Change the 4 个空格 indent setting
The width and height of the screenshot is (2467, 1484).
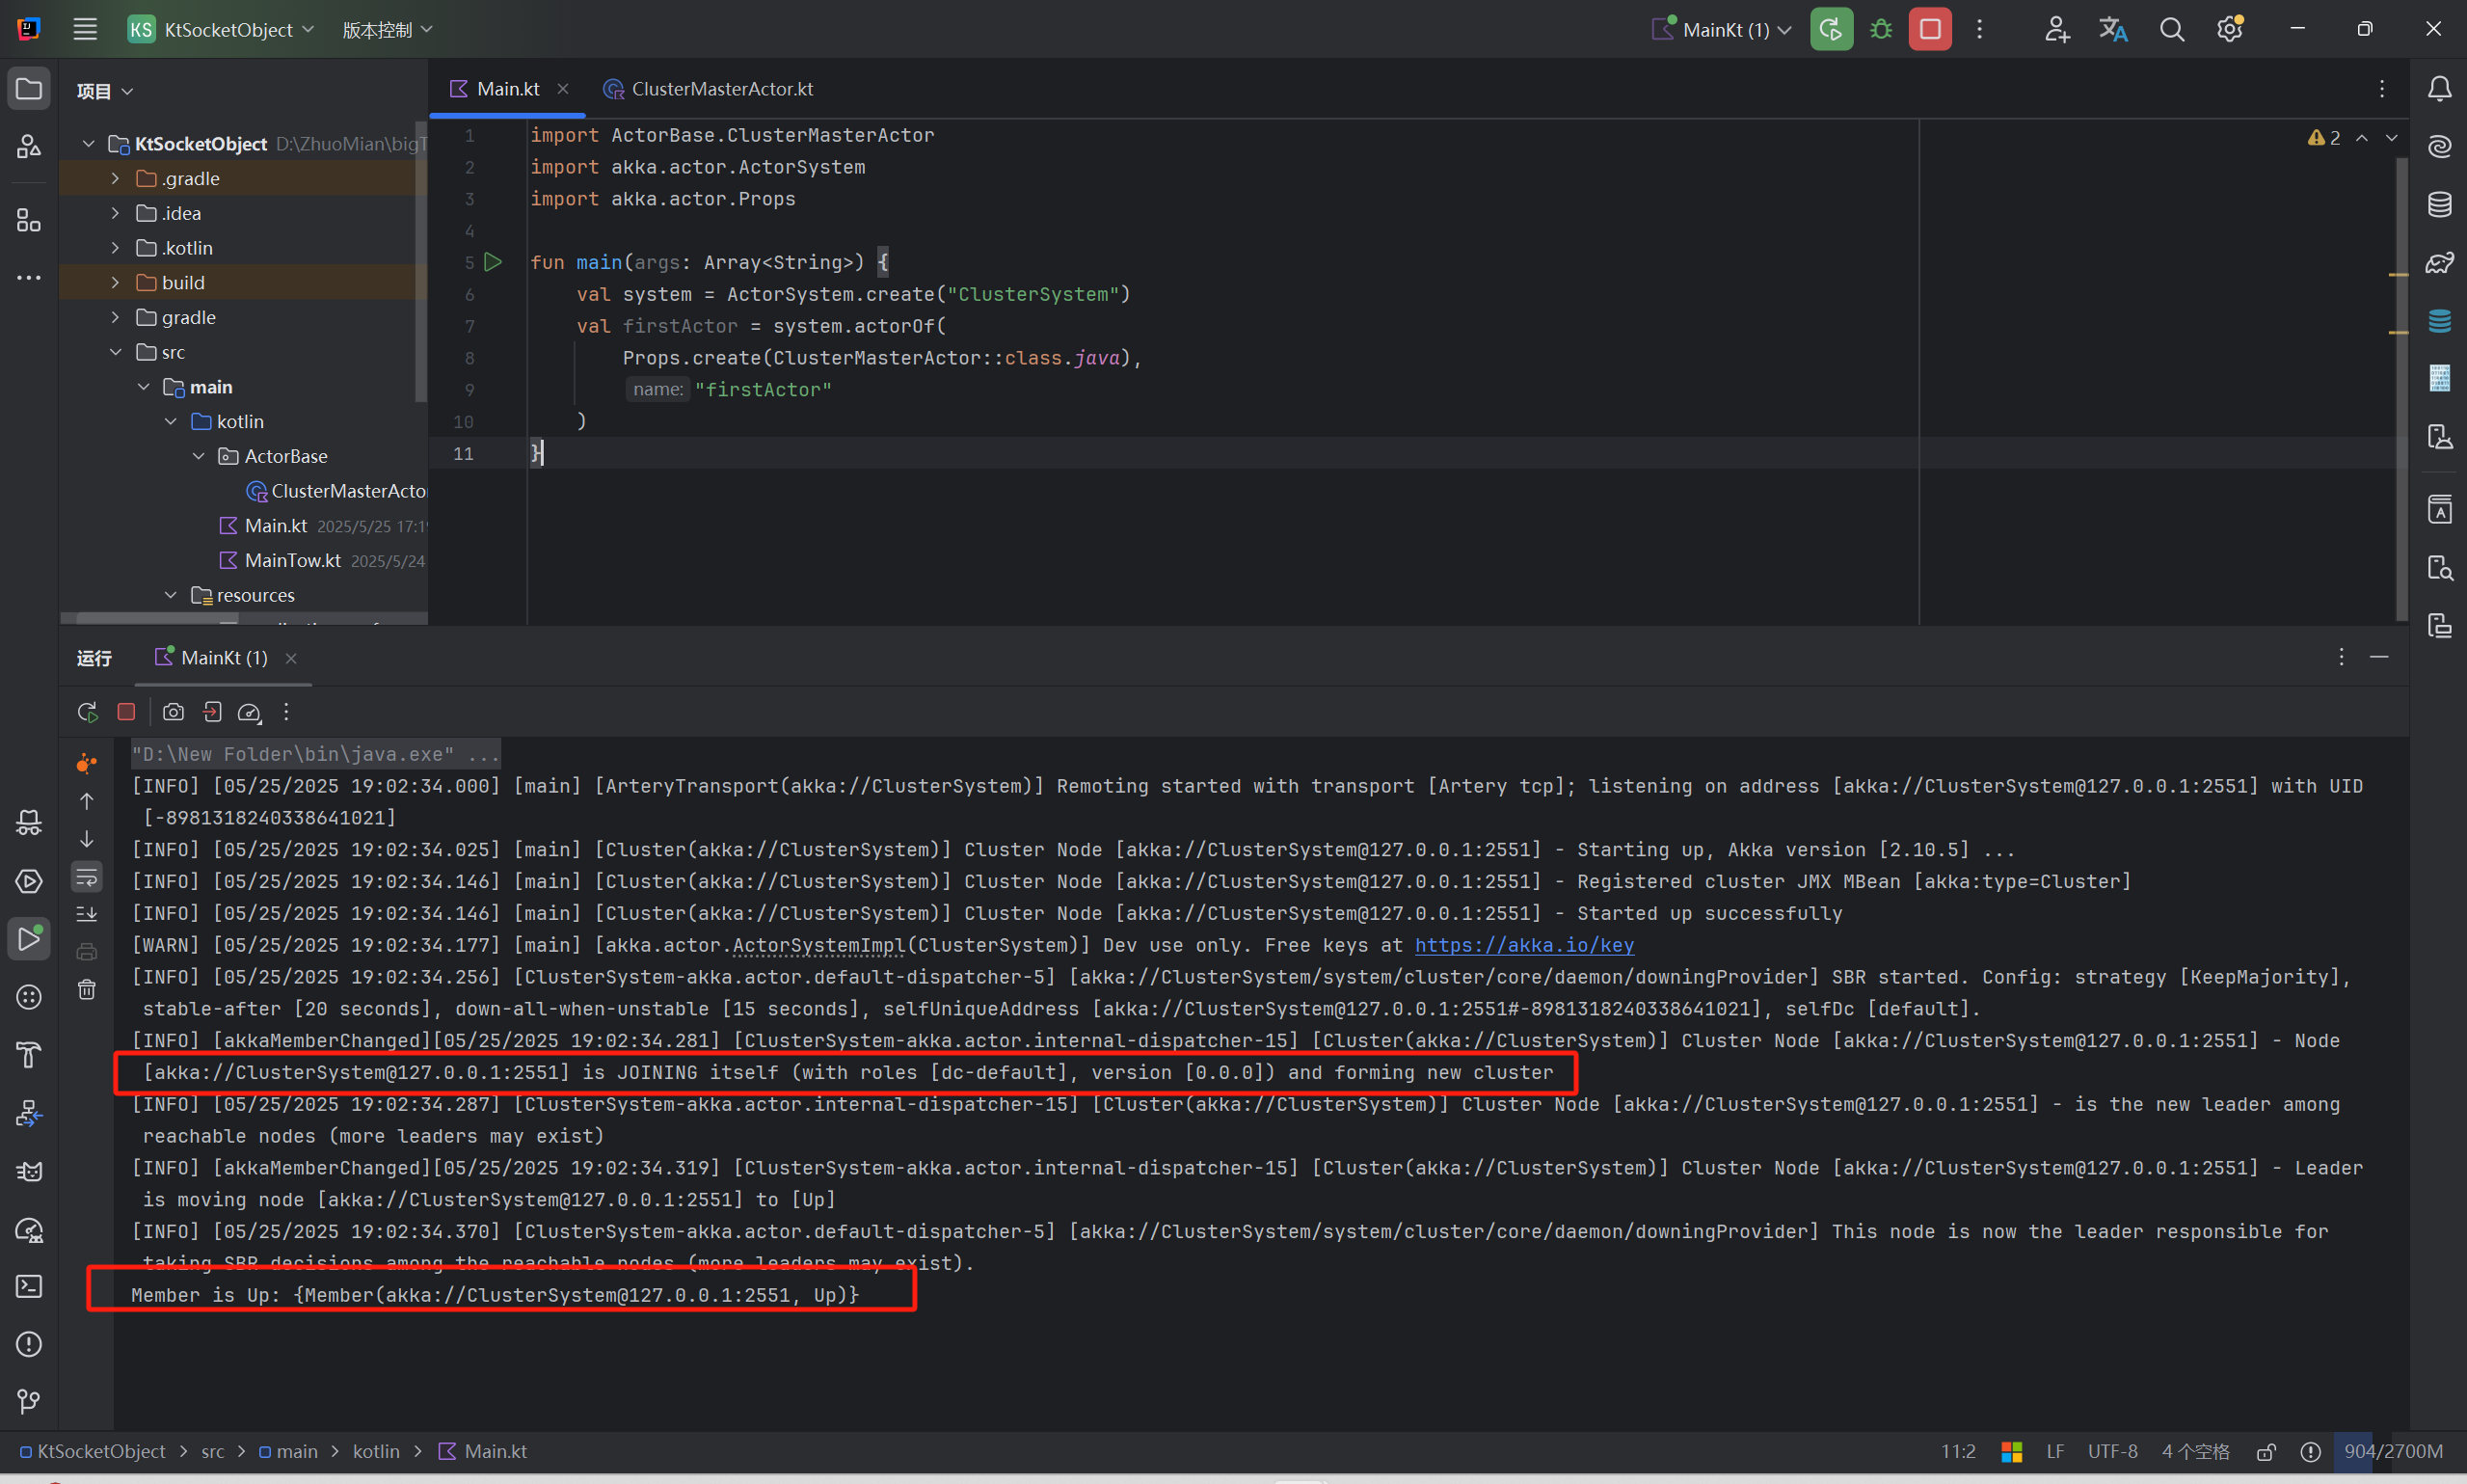(2195, 1451)
